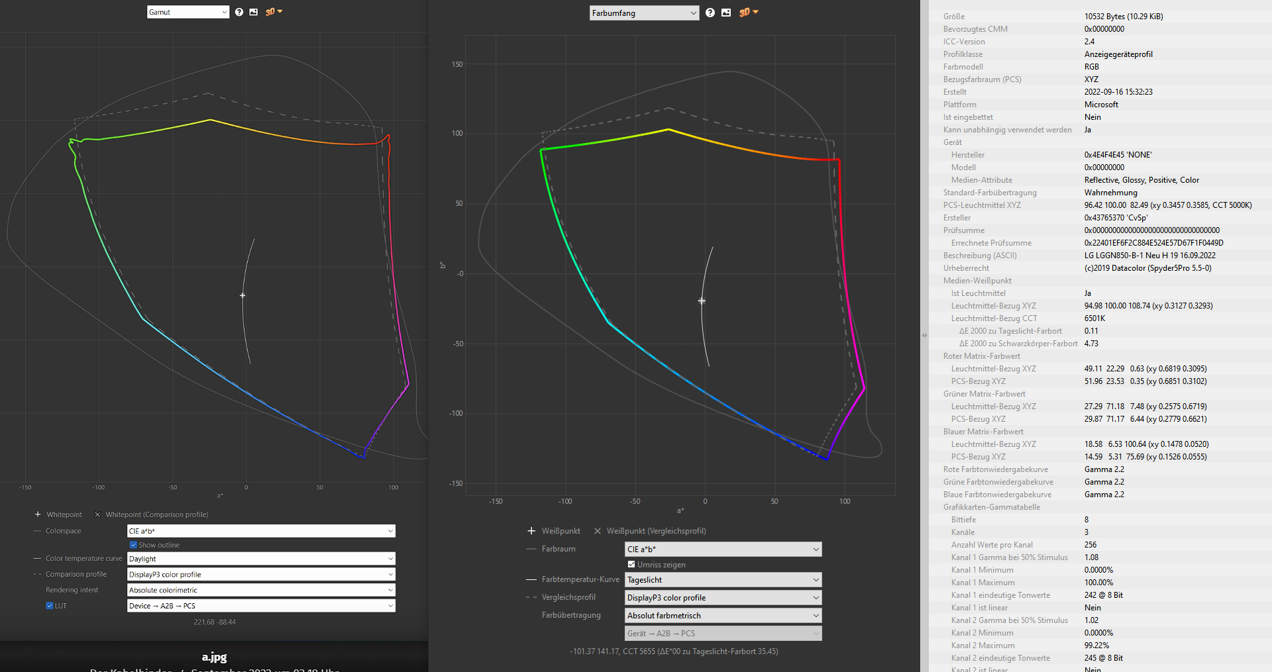Screen dimensions: 1272x672
Task: Open the Farbübertragung dropdown (Absolut farbmetrisch)
Action: point(723,616)
